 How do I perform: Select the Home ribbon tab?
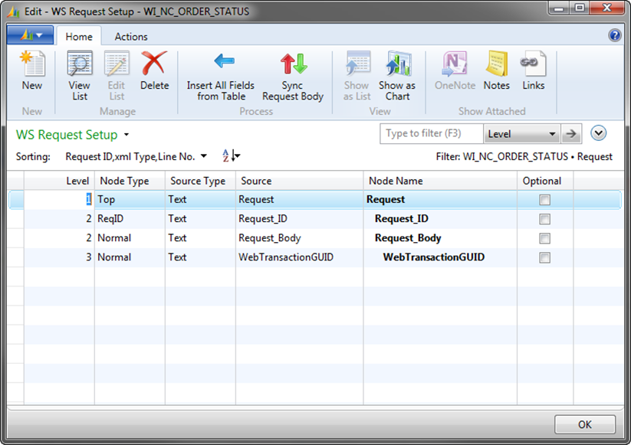pos(79,36)
